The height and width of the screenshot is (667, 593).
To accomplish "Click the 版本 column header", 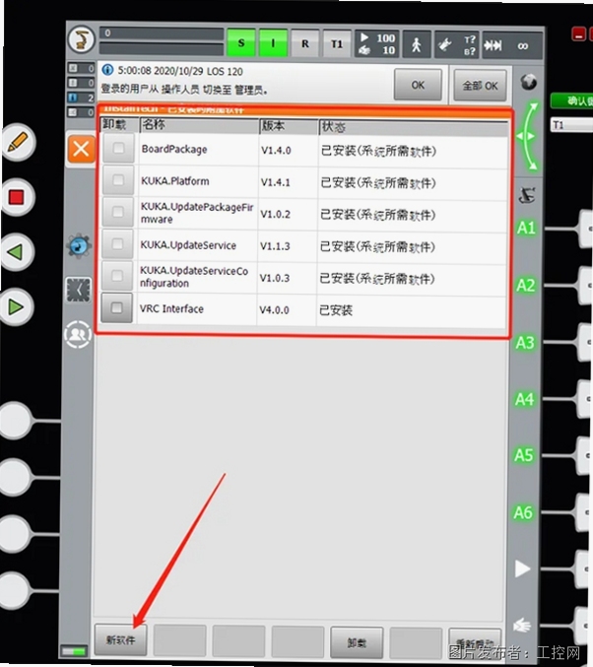I will (x=289, y=126).
